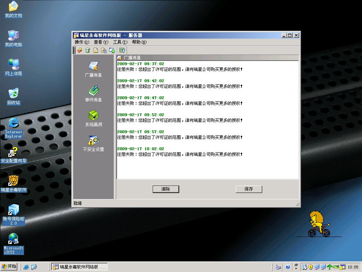Click the 开始 Start button

pos(10,267)
